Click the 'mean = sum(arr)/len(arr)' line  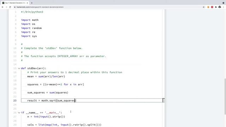point(46,77)
